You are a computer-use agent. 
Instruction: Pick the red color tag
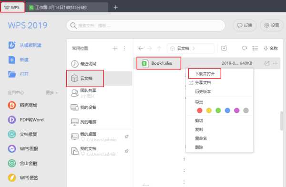click(200, 110)
